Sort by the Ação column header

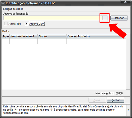pyautogui.click(x=6, y=36)
